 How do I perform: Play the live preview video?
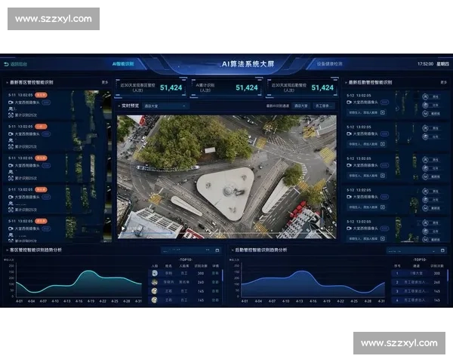pyautogui.click(x=124, y=229)
